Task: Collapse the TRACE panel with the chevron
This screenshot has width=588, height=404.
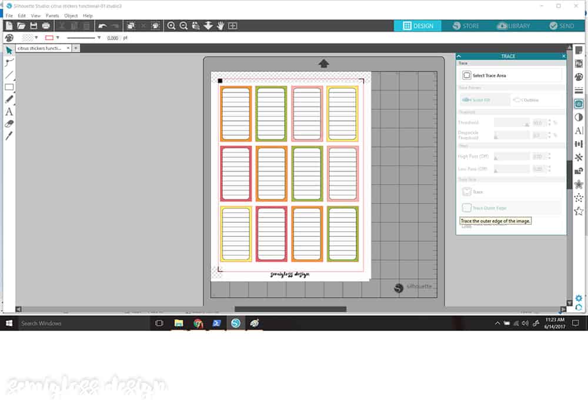Action: [459, 56]
